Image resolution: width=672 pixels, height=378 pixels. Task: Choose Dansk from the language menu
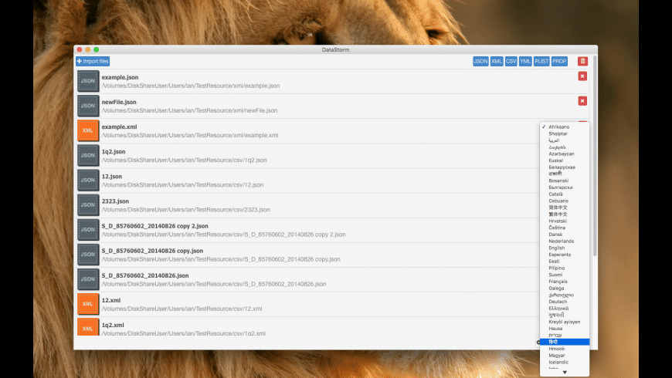pos(565,235)
